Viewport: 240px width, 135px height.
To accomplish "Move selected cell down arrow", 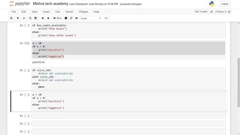I will click(48, 18).
